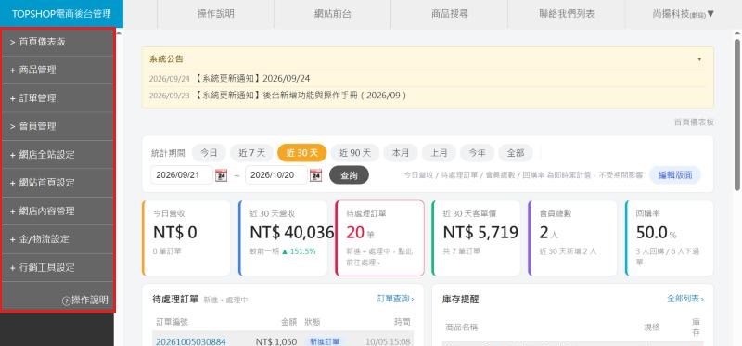
Task: Click the 近 30 天營收 NT$ 40,036 card
Action: 283,238
